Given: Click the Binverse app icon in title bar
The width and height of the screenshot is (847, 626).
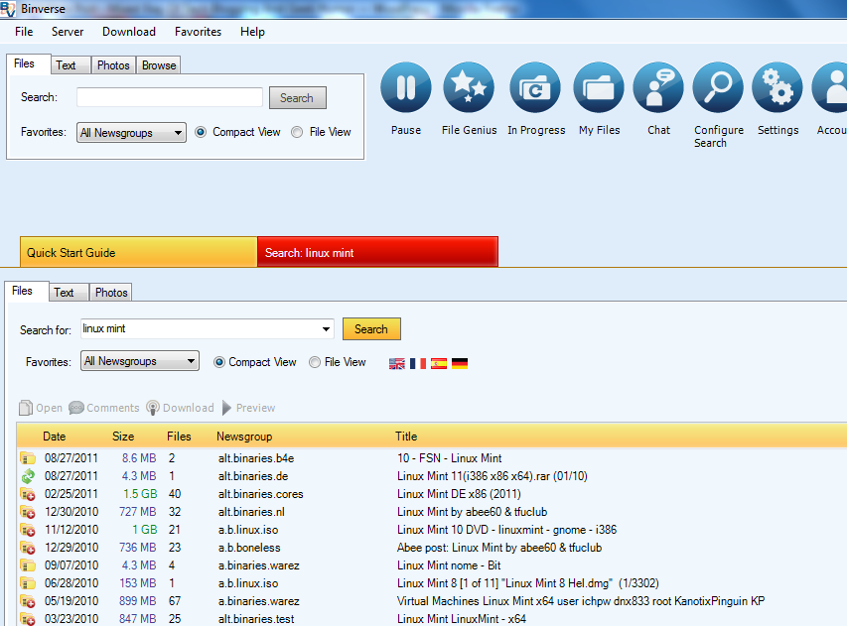Looking at the screenshot, I should (8, 9).
